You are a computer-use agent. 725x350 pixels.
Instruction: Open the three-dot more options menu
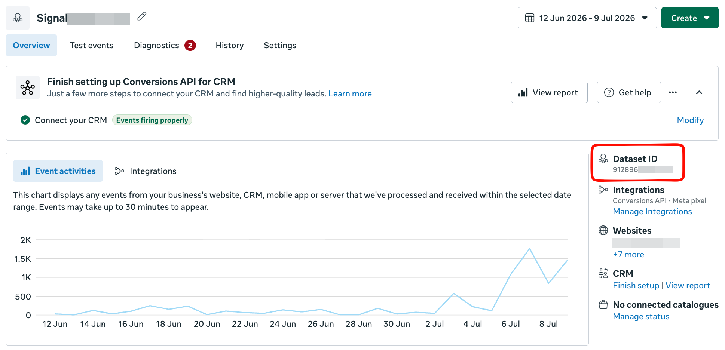[x=673, y=92]
